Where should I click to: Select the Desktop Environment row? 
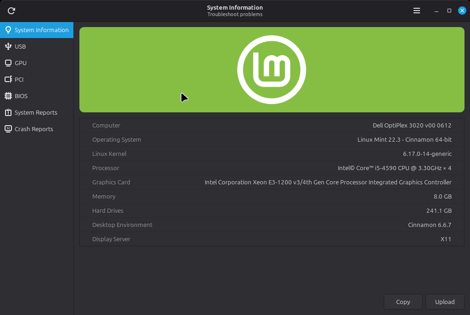point(272,225)
